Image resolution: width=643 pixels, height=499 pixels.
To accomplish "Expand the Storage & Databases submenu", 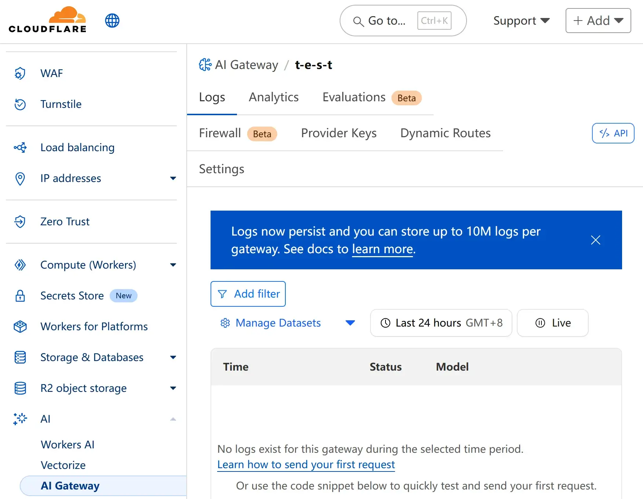I will 173,357.
